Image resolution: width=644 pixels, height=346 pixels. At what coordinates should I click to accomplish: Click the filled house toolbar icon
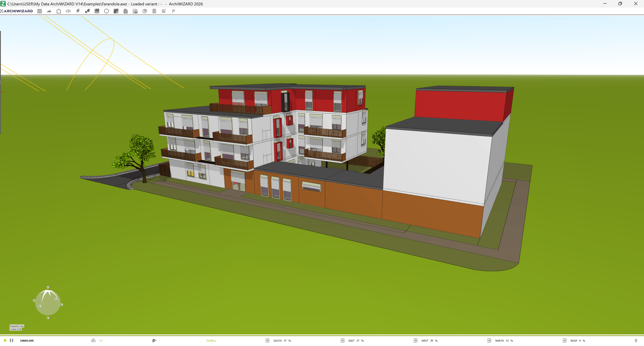[x=125, y=11]
